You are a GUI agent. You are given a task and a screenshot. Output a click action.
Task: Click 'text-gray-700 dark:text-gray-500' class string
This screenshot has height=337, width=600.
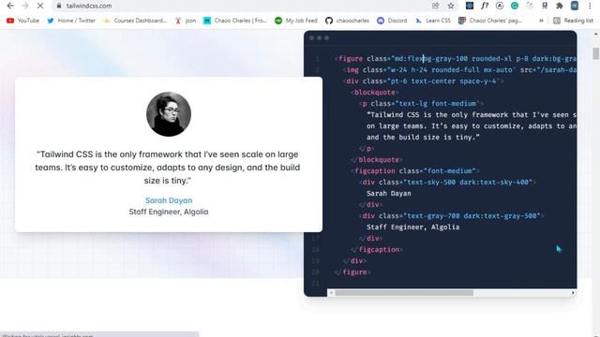(x=472, y=216)
